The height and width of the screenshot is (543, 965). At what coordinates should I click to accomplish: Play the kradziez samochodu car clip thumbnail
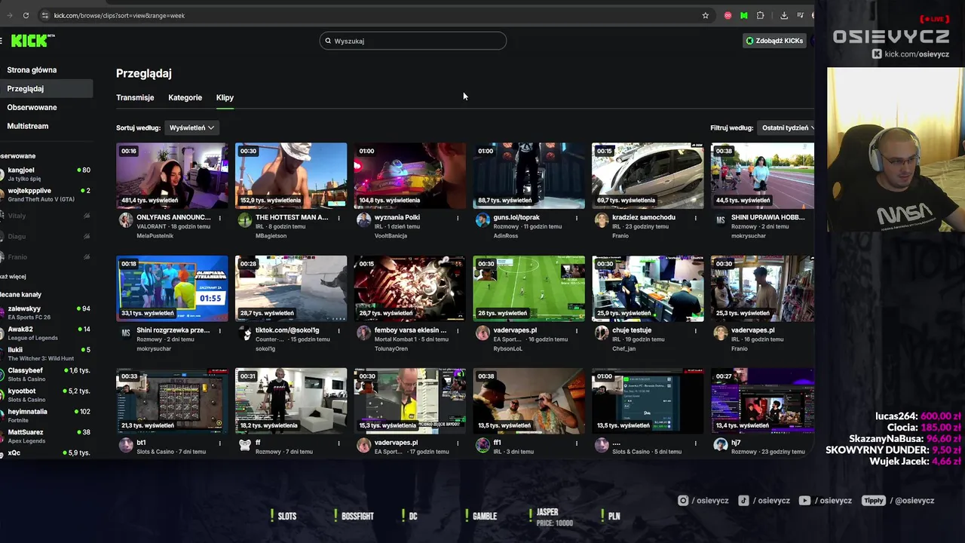point(648,176)
